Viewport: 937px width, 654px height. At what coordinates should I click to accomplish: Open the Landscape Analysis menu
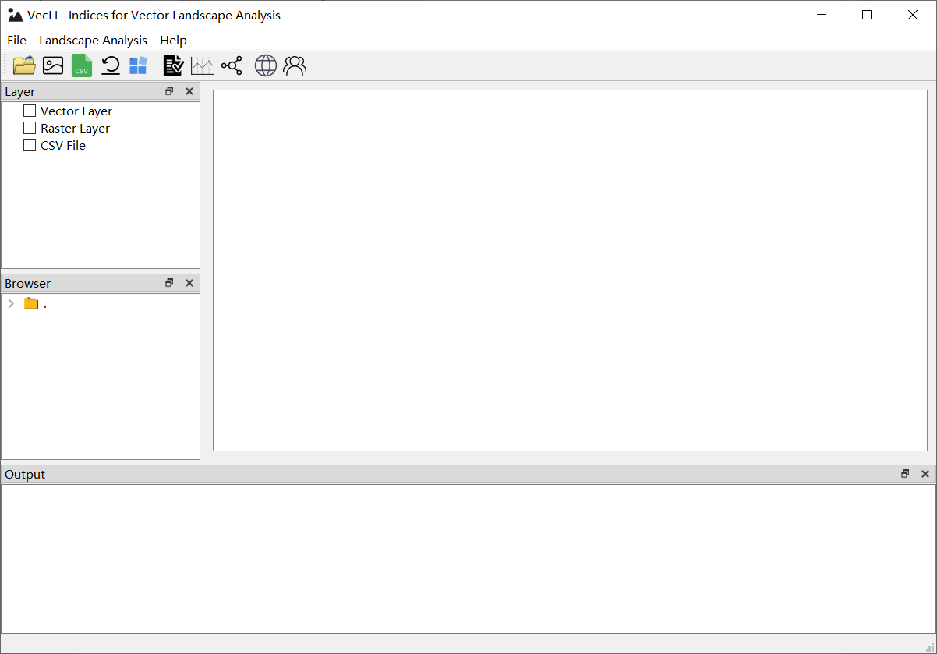coord(93,40)
